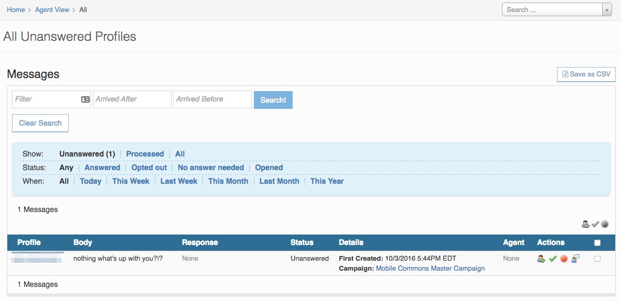Click the Unanswered status cell
This screenshot has height=301, width=621.
coord(309,259)
